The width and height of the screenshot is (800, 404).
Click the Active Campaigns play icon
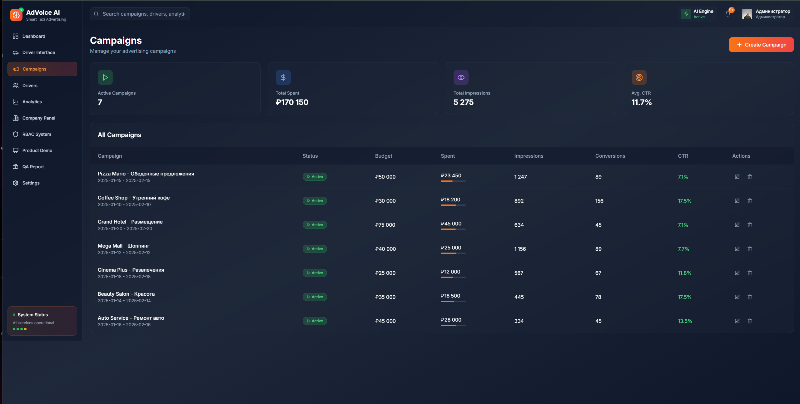pyautogui.click(x=105, y=77)
